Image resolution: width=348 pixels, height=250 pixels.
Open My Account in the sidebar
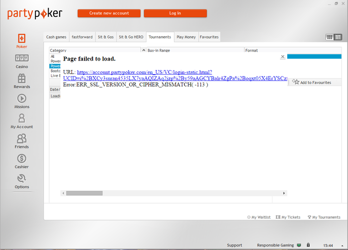(21, 121)
